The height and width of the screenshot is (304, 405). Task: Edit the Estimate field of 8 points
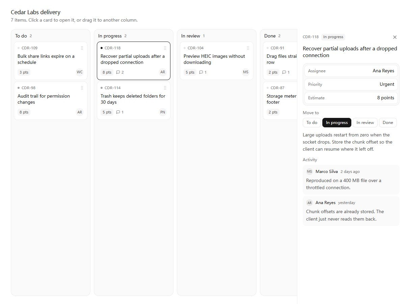(x=351, y=98)
